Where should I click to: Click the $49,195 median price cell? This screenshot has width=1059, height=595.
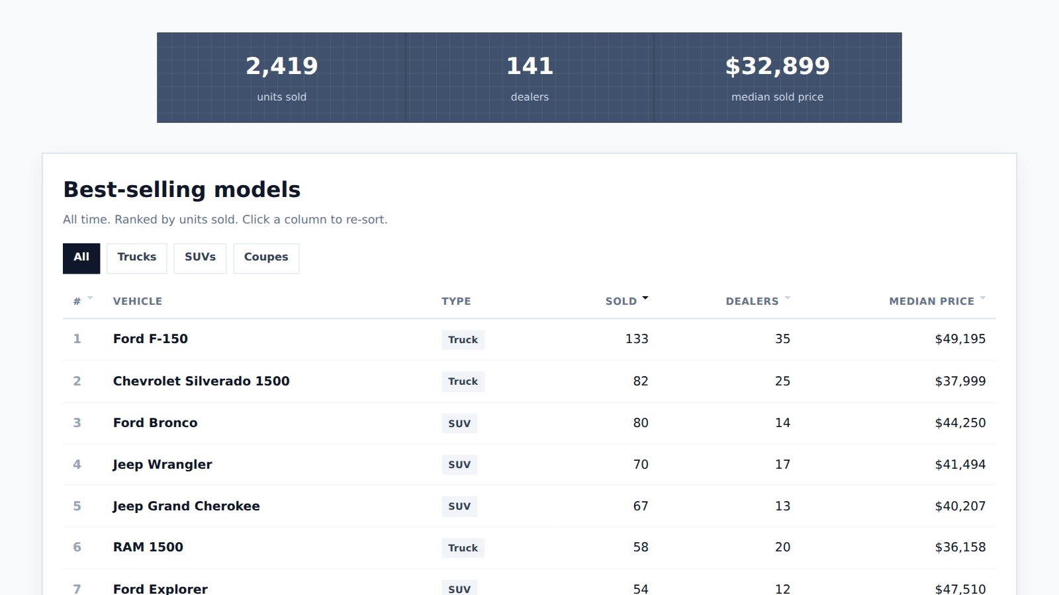(960, 339)
